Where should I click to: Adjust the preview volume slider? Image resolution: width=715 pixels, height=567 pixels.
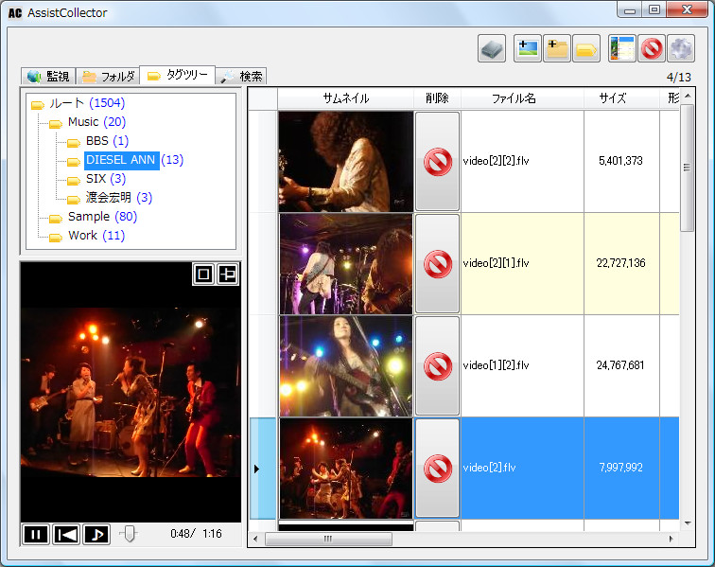click(x=129, y=534)
